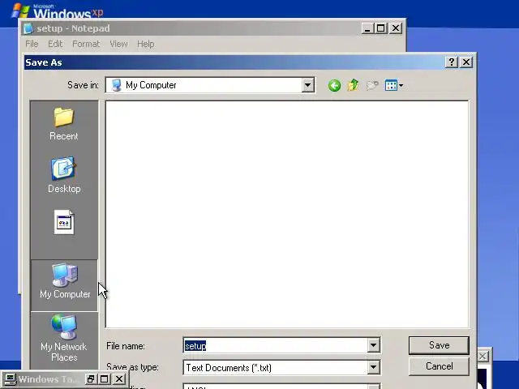Click the File name text field

coord(275,346)
